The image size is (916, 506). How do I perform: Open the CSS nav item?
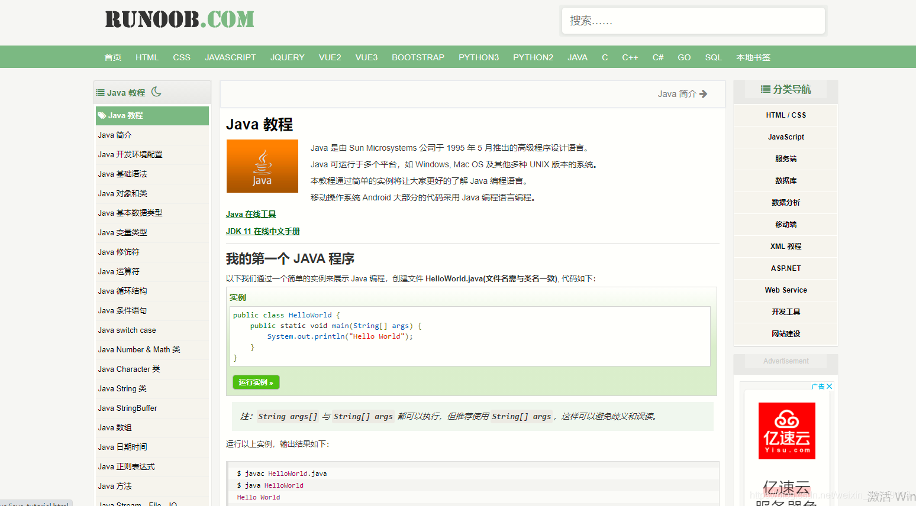point(182,57)
